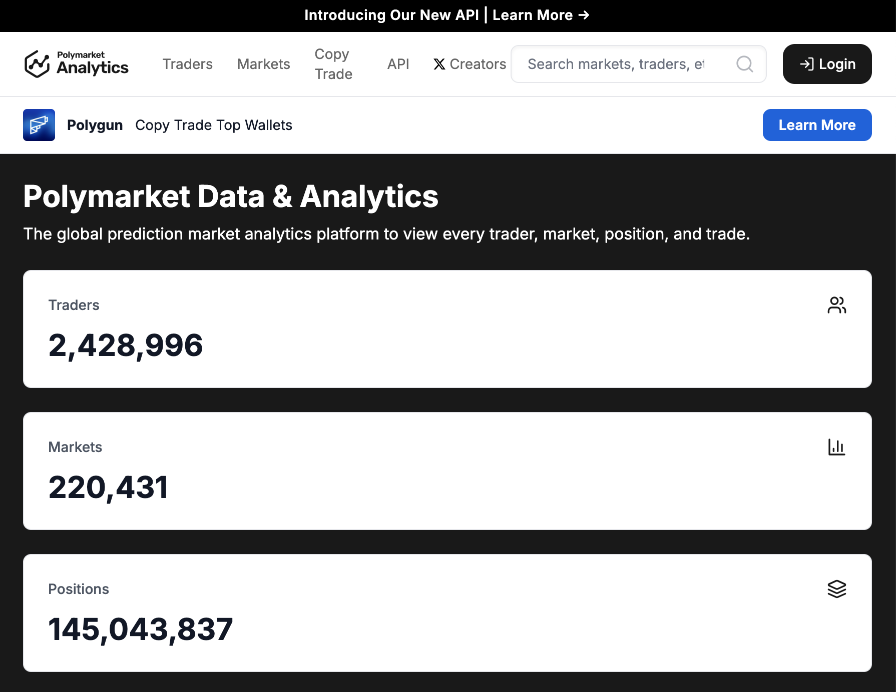896x692 pixels.
Task: Click the login arrow icon
Action: click(806, 64)
